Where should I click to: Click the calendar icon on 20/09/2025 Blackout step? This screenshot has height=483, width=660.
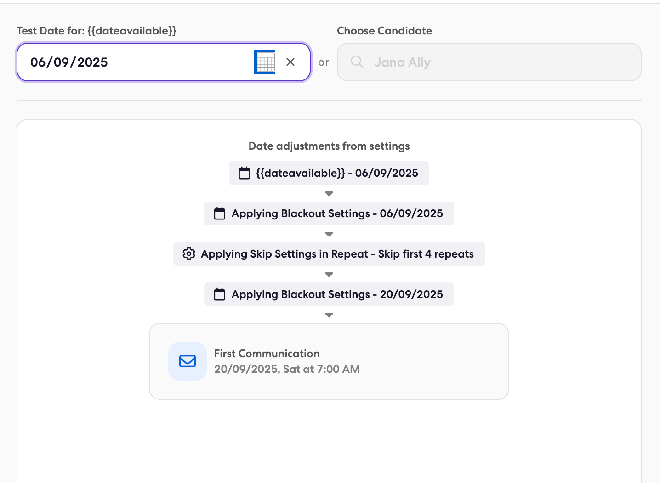click(219, 294)
